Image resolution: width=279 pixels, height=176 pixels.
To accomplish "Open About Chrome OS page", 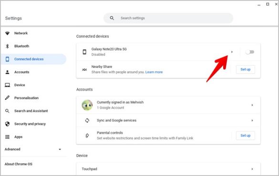I will (x=19, y=164).
